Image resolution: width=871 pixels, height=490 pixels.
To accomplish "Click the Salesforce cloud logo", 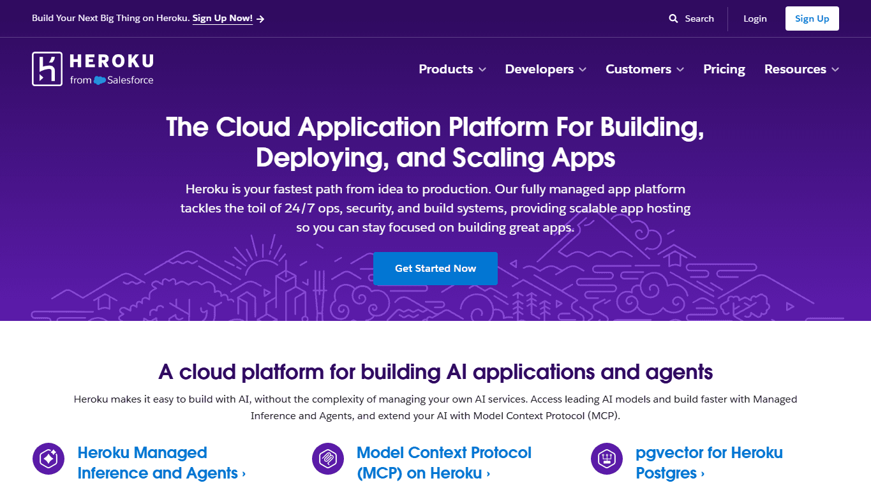I will coord(100,80).
